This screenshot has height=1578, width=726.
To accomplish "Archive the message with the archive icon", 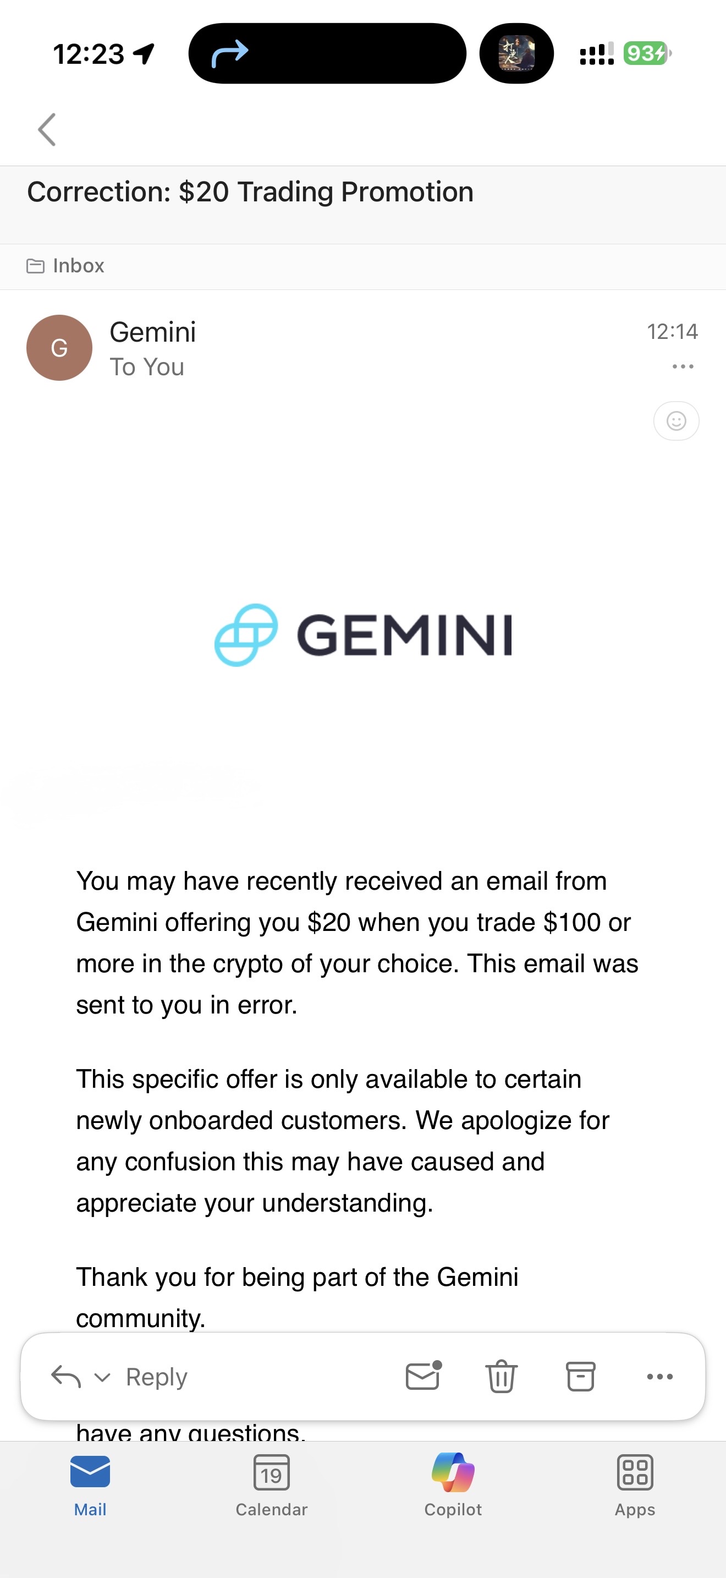I will point(580,1377).
